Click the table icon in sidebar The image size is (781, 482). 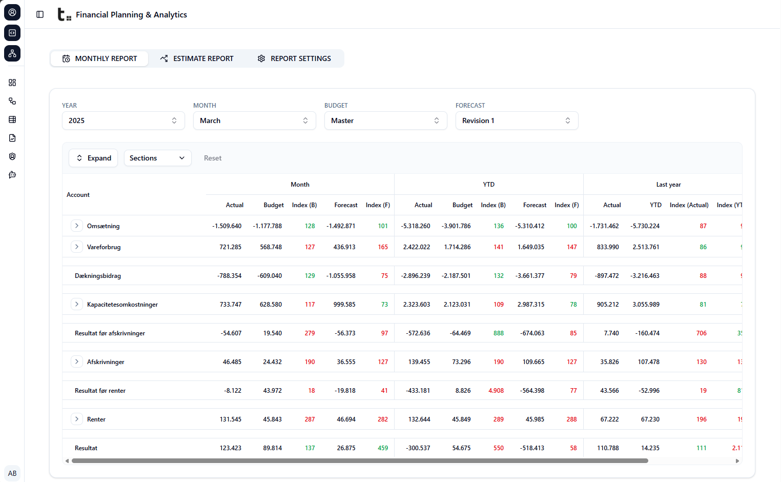(12, 119)
